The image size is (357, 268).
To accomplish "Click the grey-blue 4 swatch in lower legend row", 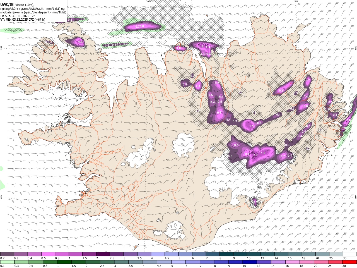I will (x=150, y=262).
